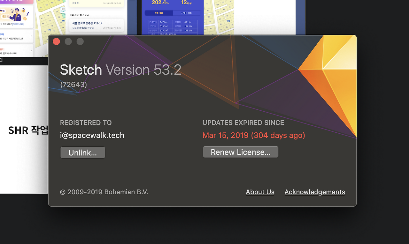The image size is (409, 244).
Task: Click the Unlink... button
Action: [83, 152]
